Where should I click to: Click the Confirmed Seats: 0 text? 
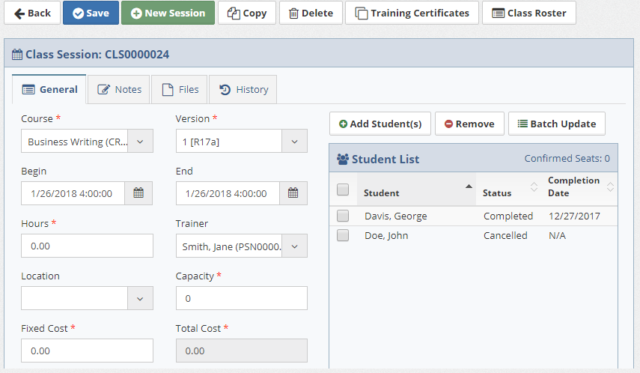tap(567, 159)
